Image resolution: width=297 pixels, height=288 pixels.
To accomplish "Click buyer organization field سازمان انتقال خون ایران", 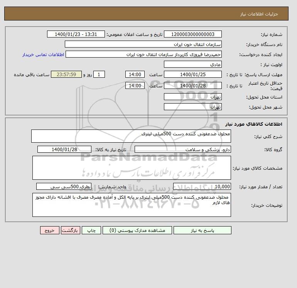I will (x=143, y=44).
